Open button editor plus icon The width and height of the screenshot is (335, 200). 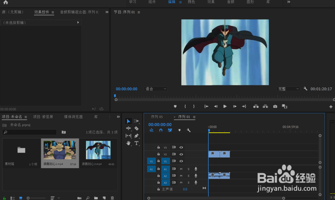331,107
